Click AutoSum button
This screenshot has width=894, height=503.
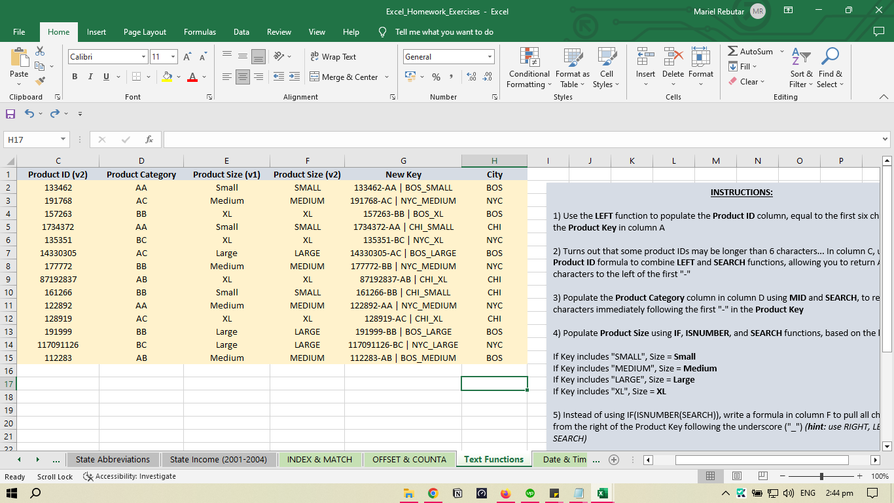pyautogui.click(x=751, y=51)
